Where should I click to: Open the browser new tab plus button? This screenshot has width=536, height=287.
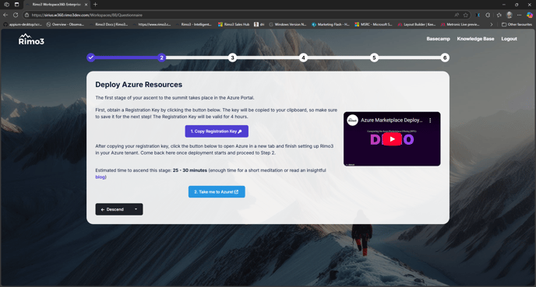(x=95, y=5)
